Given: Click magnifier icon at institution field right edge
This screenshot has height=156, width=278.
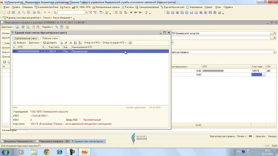Looking at the screenshot, I should point(275,33).
